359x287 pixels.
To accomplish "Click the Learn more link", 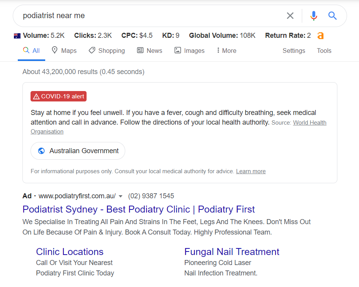I will click(x=251, y=171).
